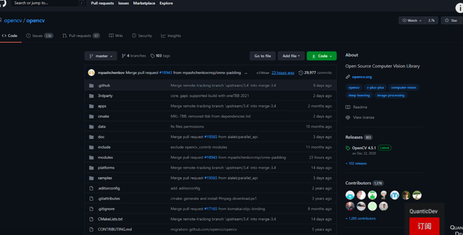
Task: Click the platforms folder icon
Action: pyautogui.click(x=91, y=167)
